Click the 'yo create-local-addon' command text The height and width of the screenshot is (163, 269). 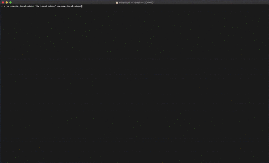(x=20, y=6)
